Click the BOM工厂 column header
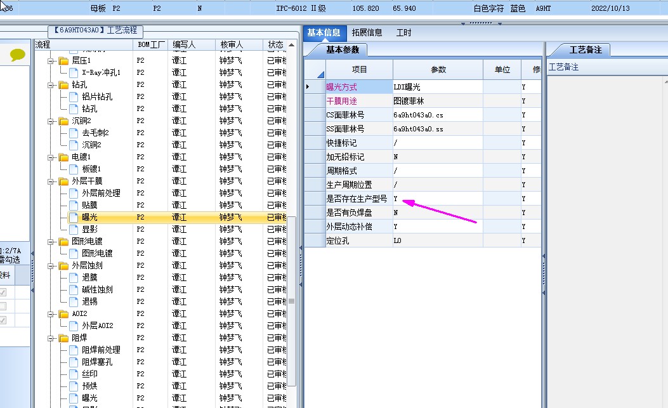Screen dimensions: 668x408 pos(151,45)
